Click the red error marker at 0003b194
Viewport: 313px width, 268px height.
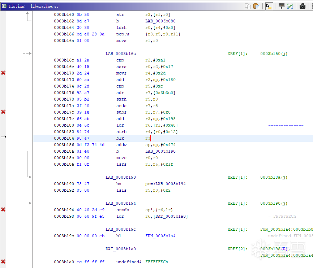[3, 209]
